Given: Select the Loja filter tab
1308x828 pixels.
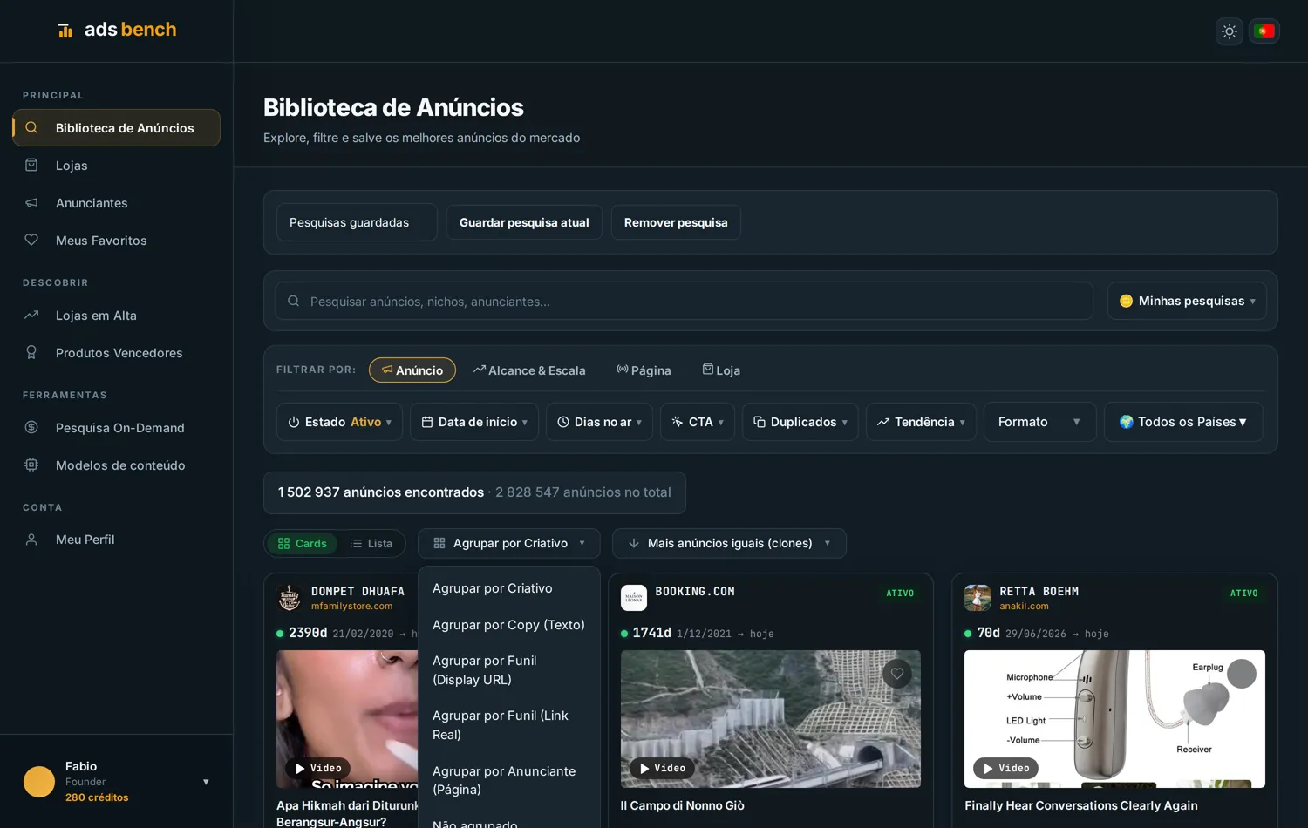Looking at the screenshot, I should (721, 370).
